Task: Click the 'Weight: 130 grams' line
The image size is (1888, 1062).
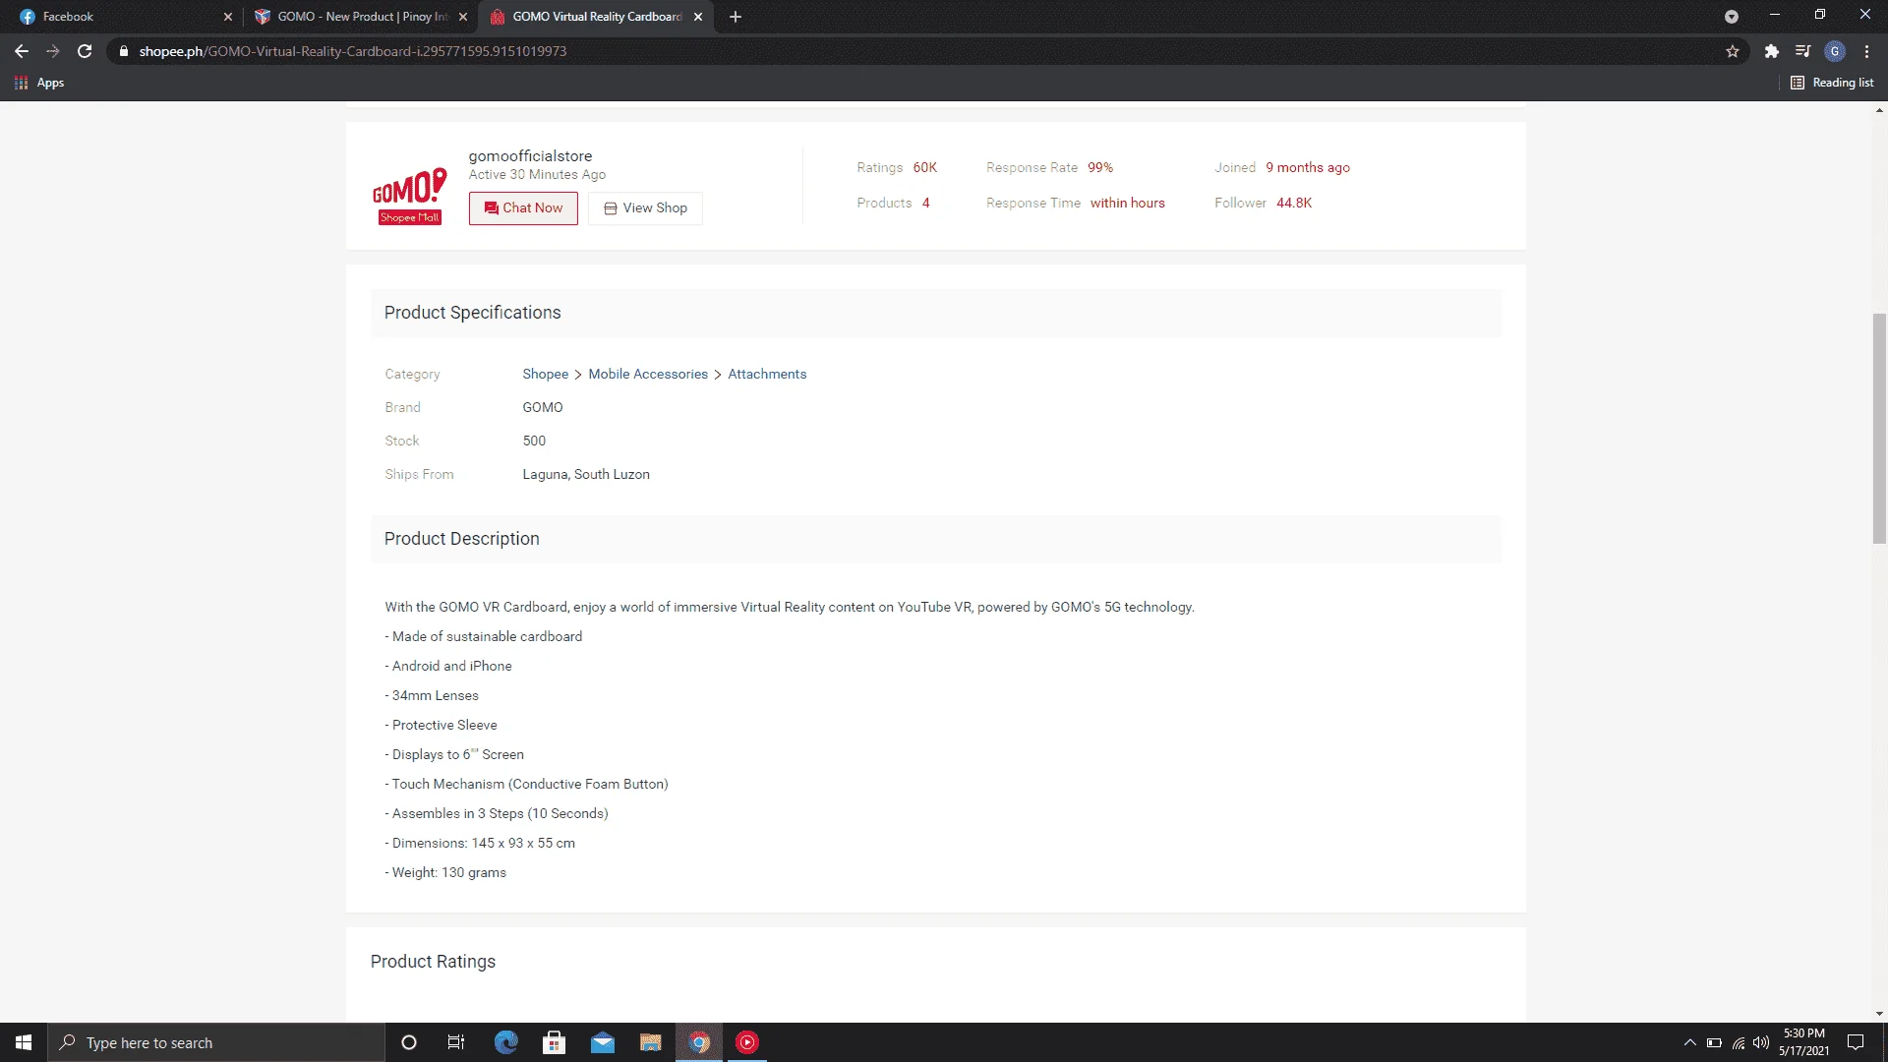Action: (445, 872)
